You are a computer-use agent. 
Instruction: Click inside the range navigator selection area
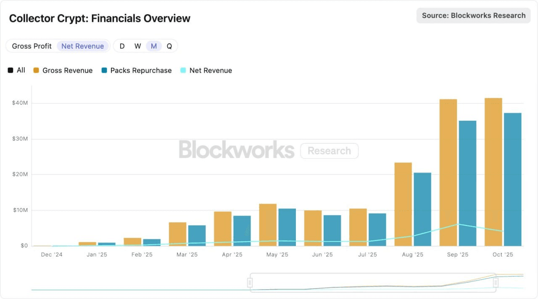[372, 283]
